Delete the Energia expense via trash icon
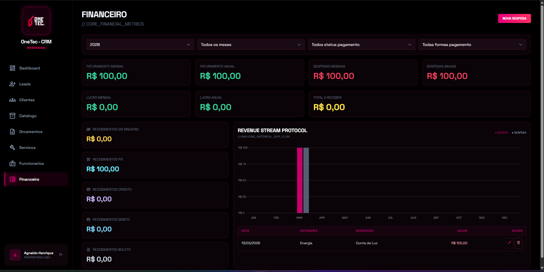The height and width of the screenshot is (272, 544). pyautogui.click(x=518, y=243)
